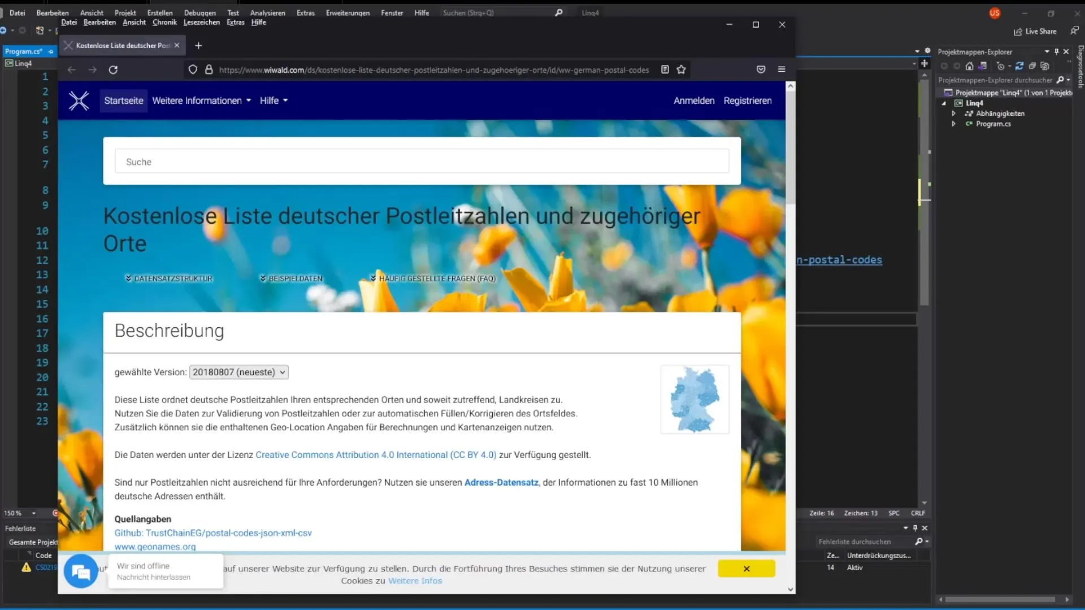
Task: Open a new Firefox tab
Action: coord(198,45)
